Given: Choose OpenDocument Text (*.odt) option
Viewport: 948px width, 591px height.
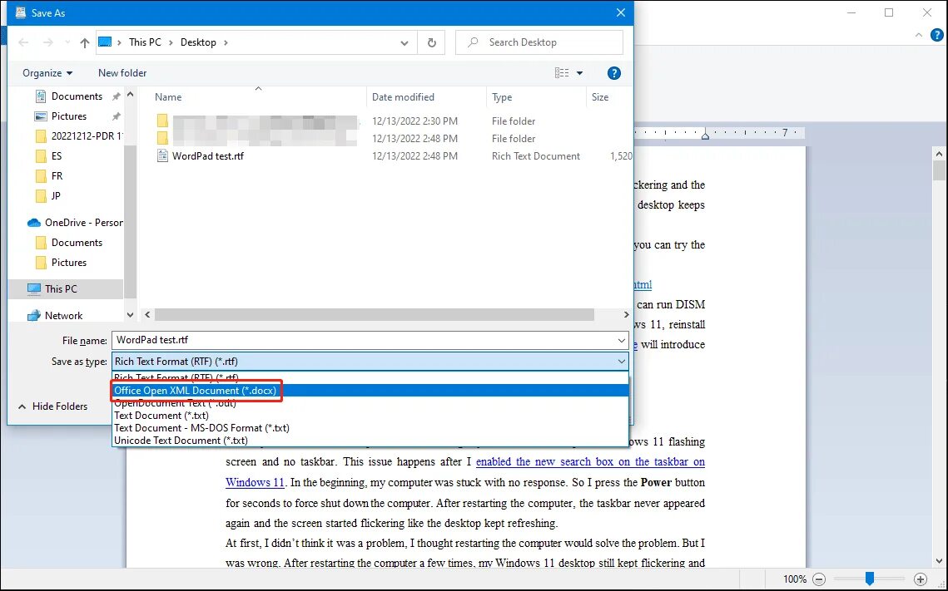Looking at the screenshot, I should click(x=370, y=402).
